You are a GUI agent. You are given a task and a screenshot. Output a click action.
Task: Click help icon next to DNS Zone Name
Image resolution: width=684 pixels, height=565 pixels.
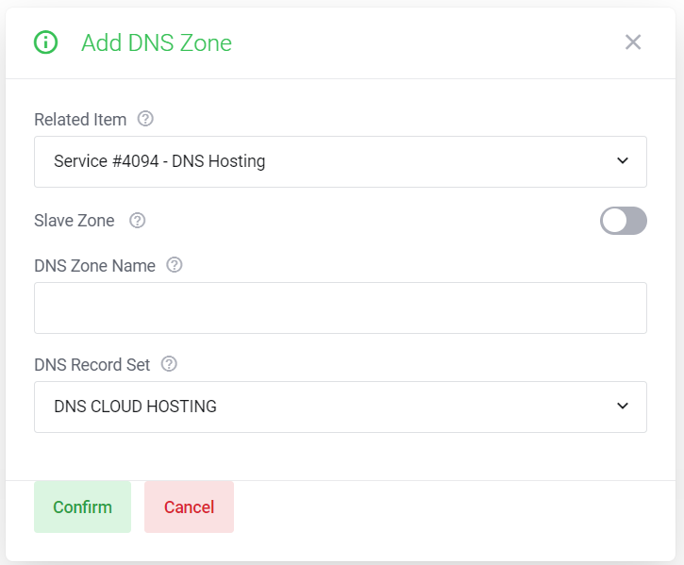click(x=175, y=265)
